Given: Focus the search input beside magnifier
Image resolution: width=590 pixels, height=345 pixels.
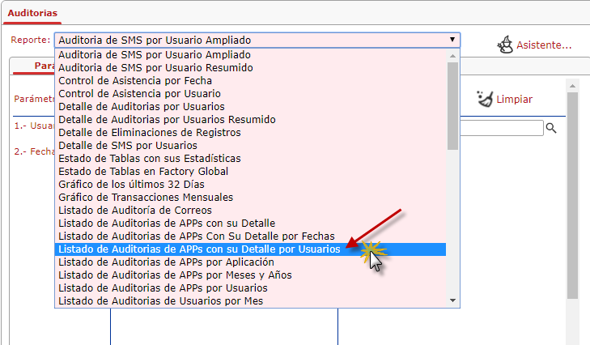Looking at the screenshot, I should point(502,128).
